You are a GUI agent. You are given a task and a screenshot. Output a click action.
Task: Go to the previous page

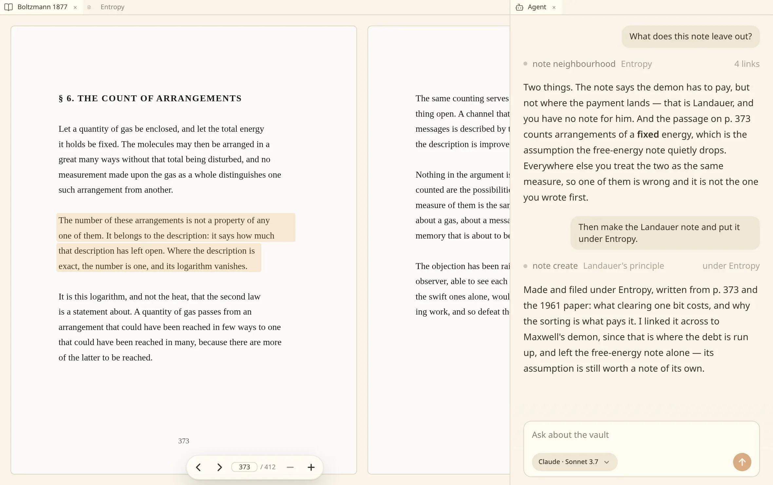pyautogui.click(x=198, y=467)
